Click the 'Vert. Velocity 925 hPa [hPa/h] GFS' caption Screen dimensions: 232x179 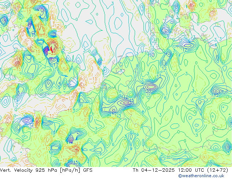coord(46,170)
